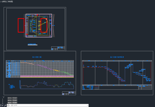Click the underlined site plan caption text
155x107 pixels.
[x=32, y=44]
